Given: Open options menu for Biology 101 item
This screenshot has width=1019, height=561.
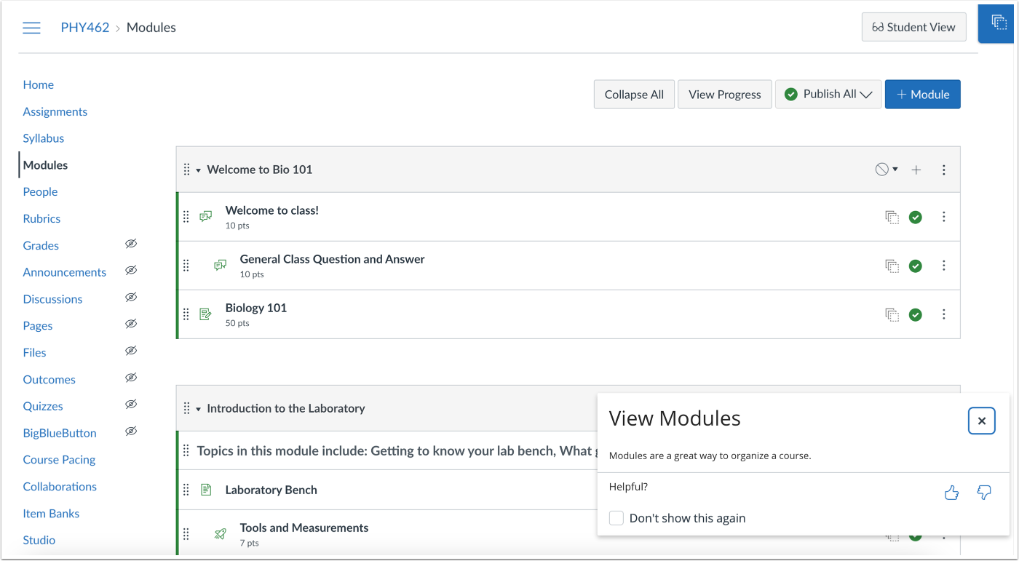Looking at the screenshot, I should 944,314.
